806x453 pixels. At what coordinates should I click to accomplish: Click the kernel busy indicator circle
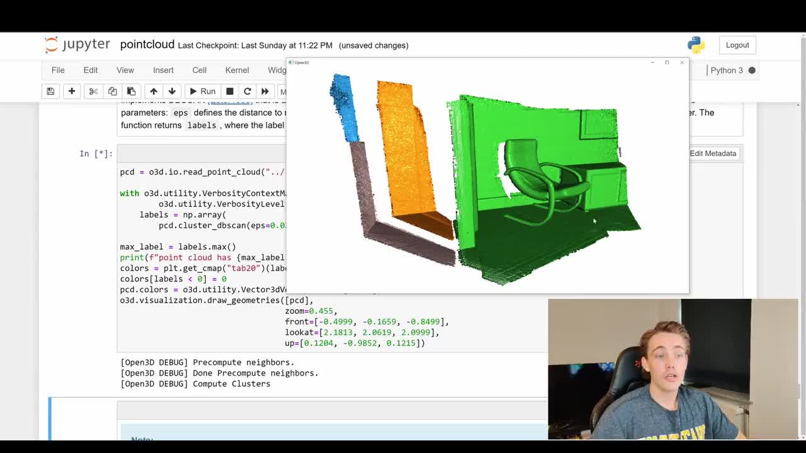click(752, 70)
